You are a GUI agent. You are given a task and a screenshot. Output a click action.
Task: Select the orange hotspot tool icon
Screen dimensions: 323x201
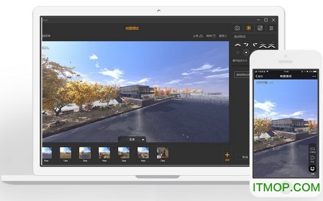point(249,28)
